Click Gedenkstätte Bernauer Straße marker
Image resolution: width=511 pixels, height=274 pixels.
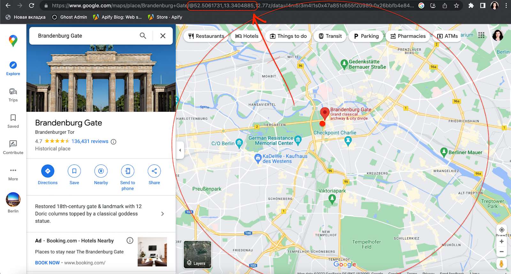344,64
